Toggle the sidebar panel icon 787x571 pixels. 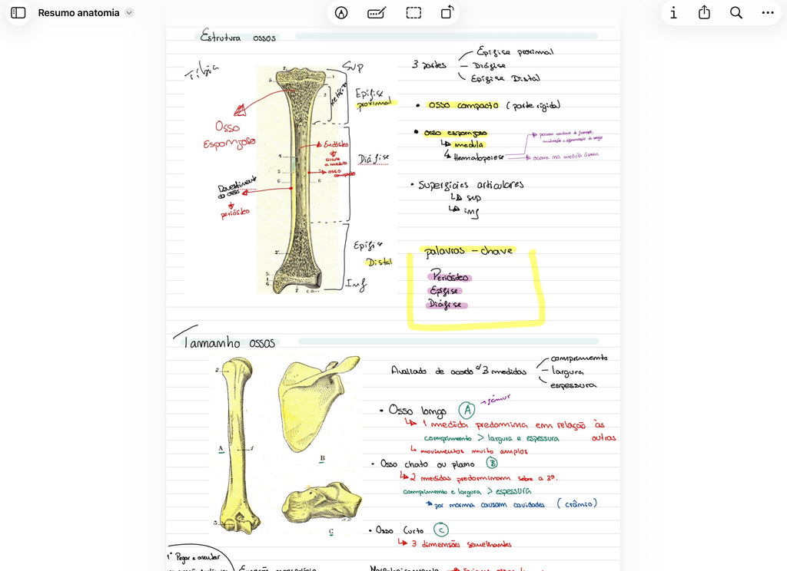(x=18, y=12)
